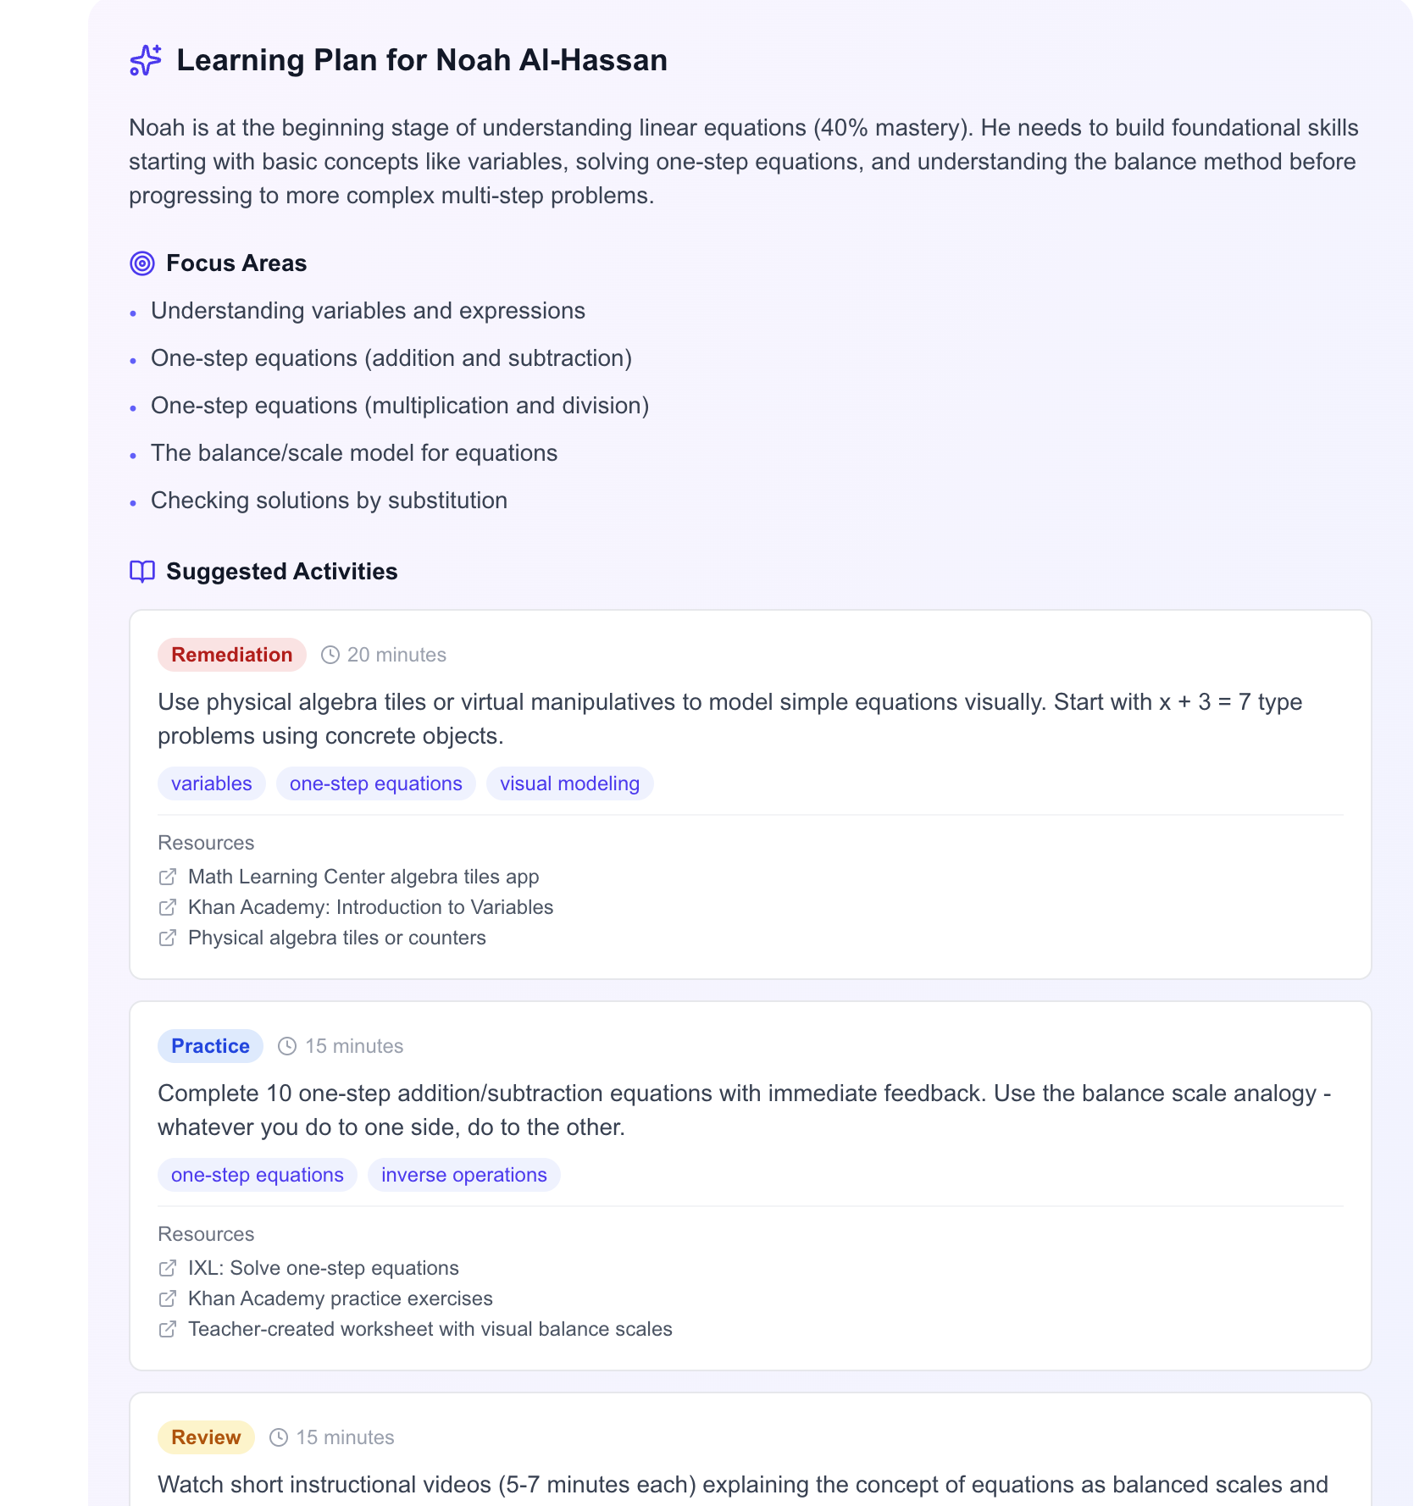Viewport: 1425px width, 1506px height.
Task: Click the sparkle icon beside Learning Plan title
Action: pos(145,60)
